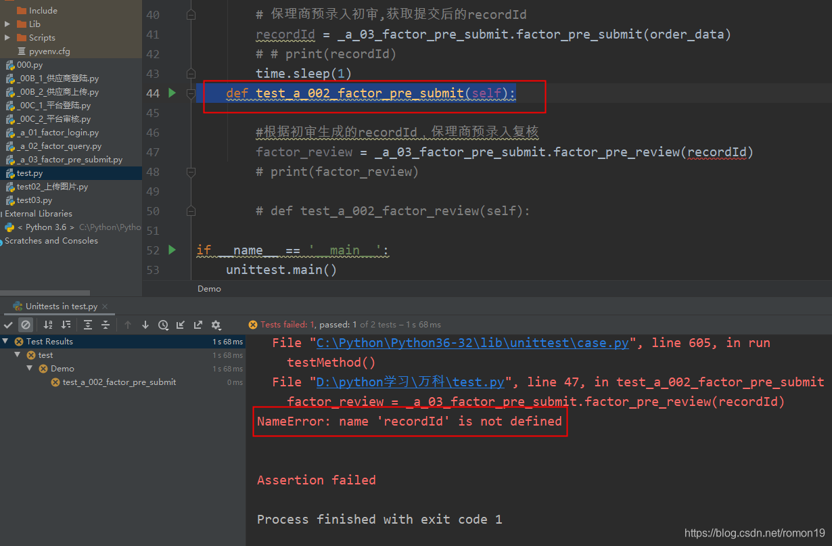The width and height of the screenshot is (832, 546).
Task: Place cursor on unittest.main() line
Action: click(281, 270)
